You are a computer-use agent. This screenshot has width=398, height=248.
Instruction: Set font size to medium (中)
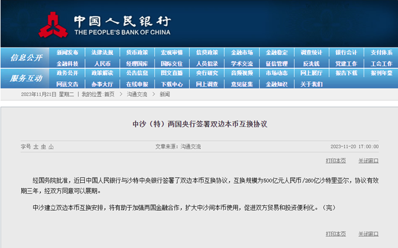tap(43, 146)
